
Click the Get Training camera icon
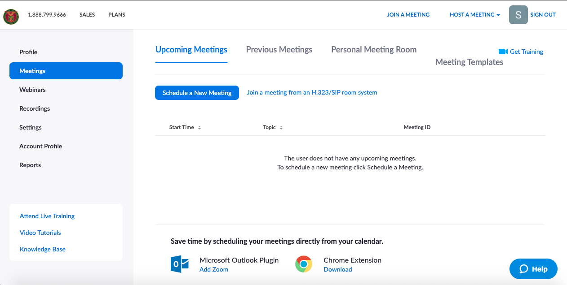pyautogui.click(x=503, y=52)
